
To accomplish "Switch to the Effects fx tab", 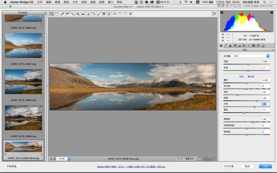I will [x=249, y=45].
